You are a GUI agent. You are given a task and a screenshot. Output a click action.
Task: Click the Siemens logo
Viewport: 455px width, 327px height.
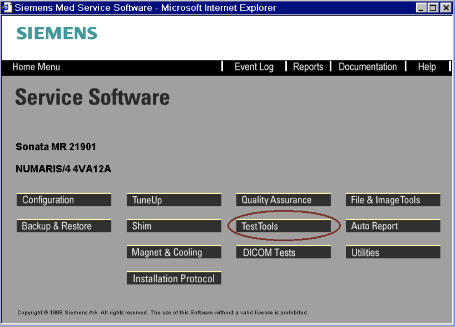click(x=57, y=33)
